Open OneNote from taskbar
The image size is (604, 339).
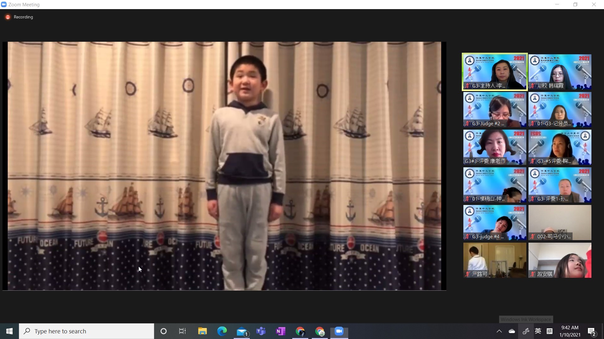point(281,331)
